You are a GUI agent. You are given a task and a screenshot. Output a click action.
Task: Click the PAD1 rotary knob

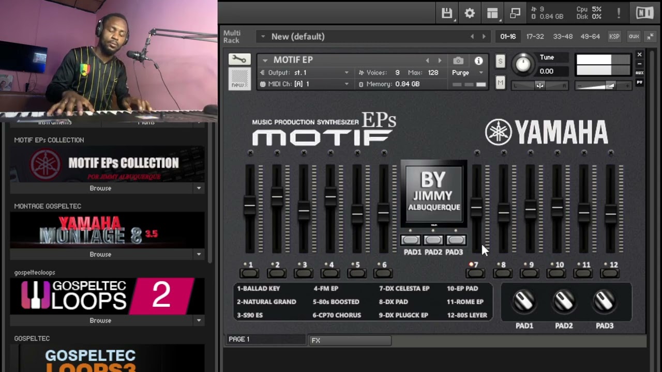click(x=524, y=302)
